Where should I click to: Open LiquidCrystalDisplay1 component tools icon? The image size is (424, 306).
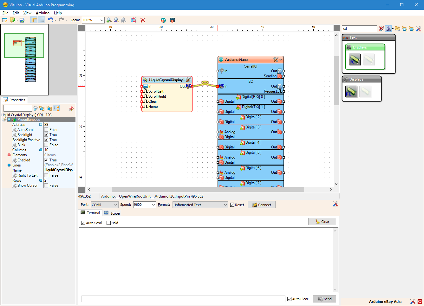pyautogui.click(x=188, y=80)
